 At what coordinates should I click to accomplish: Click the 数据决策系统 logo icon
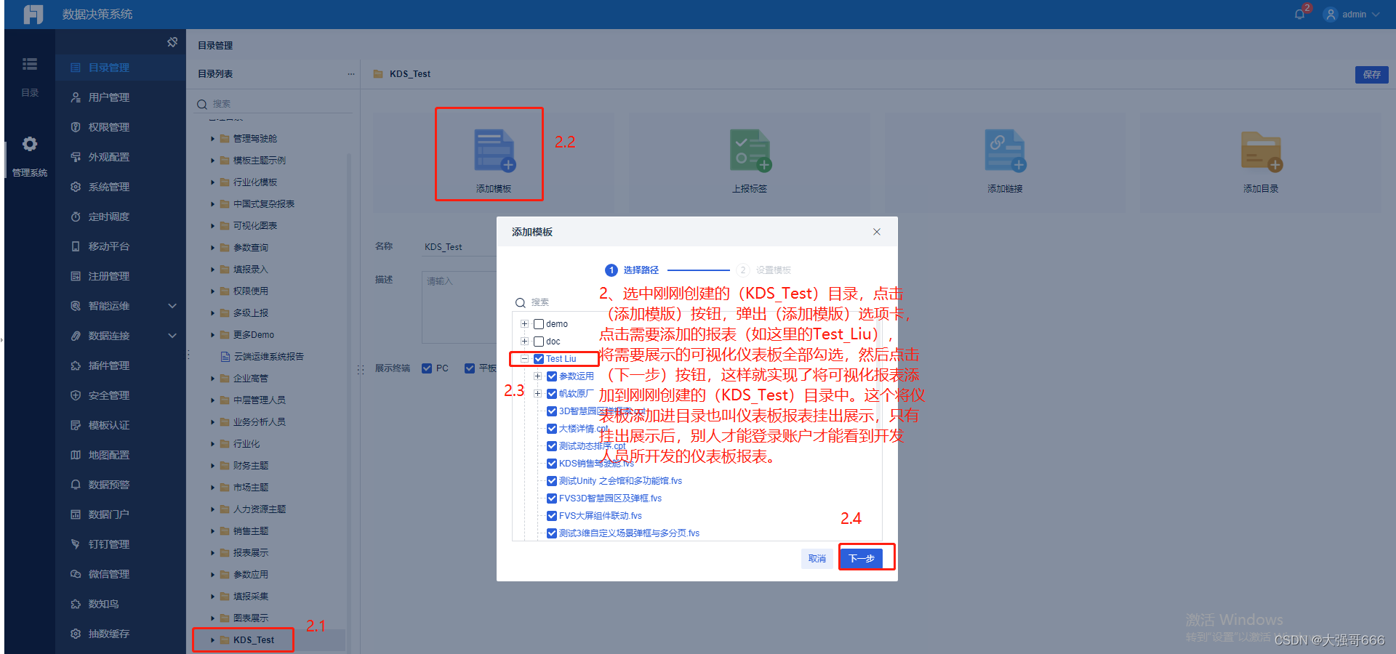pyautogui.click(x=33, y=14)
